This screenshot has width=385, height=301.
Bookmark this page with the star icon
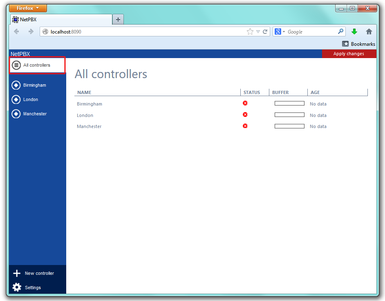250,31
